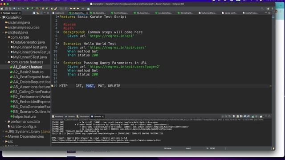285x160 pixels.
Task: Toggle Link with Editor in Package Explorer
Action: pos(37,13)
